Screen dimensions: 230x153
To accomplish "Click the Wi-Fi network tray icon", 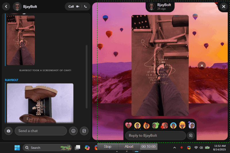I will pyautogui.click(x=196, y=148).
